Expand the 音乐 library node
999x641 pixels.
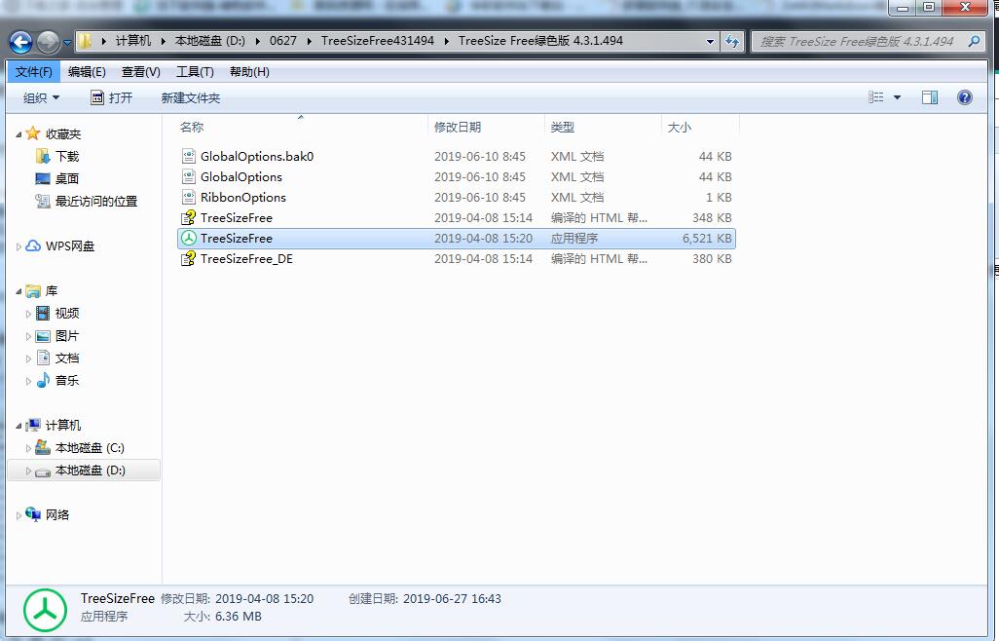(28, 380)
